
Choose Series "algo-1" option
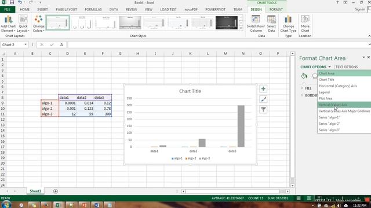point(344,117)
